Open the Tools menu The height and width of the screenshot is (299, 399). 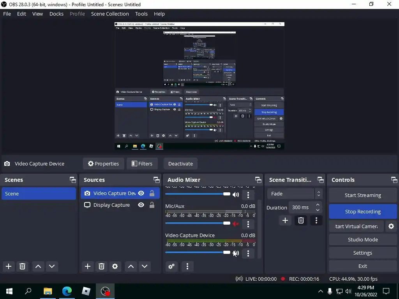pyautogui.click(x=141, y=14)
